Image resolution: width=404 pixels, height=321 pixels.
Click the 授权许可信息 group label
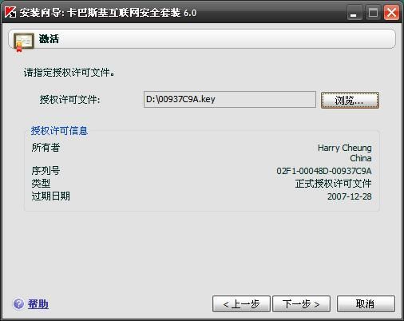coord(59,131)
